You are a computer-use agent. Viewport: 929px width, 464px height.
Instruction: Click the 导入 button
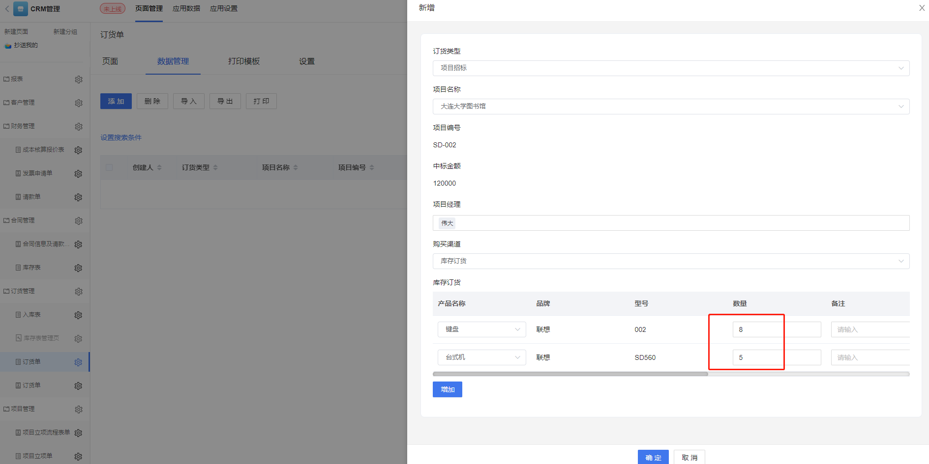[189, 101]
